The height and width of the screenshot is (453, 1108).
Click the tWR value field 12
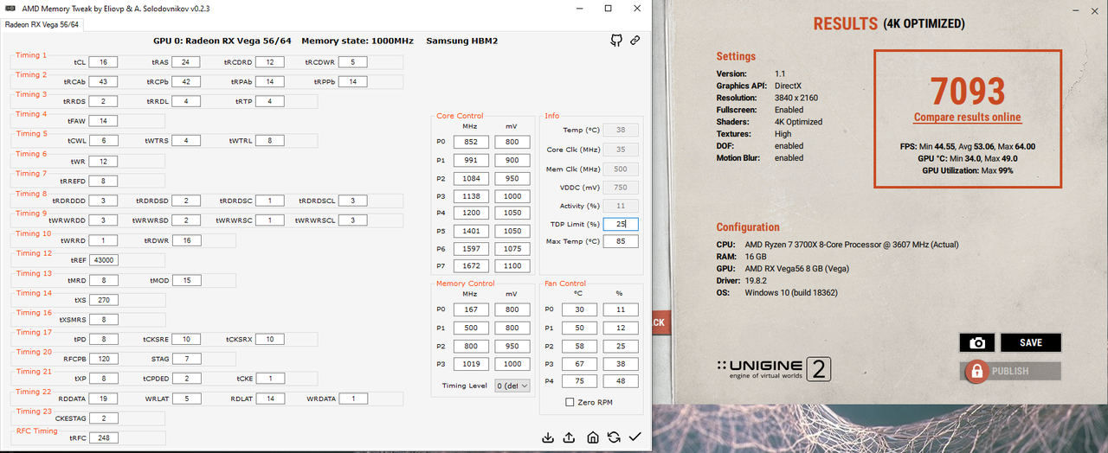coord(103,161)
